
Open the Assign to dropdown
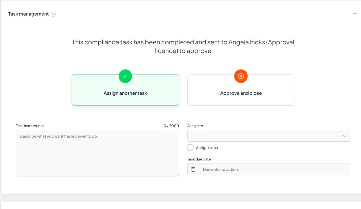(x=269, y=136)
